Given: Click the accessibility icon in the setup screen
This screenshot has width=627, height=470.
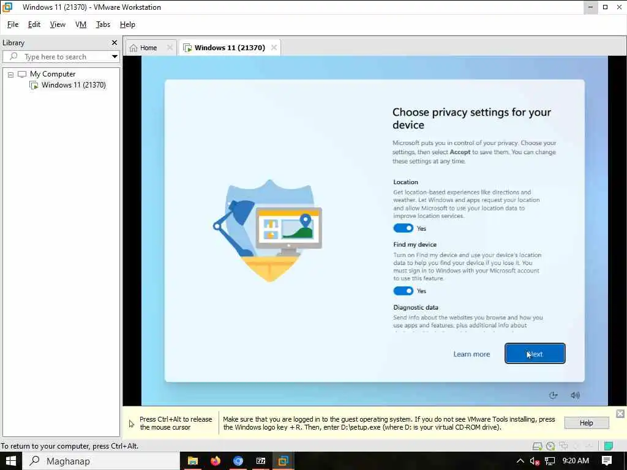Looking at the screenshot, I should (x=553, y=395).
